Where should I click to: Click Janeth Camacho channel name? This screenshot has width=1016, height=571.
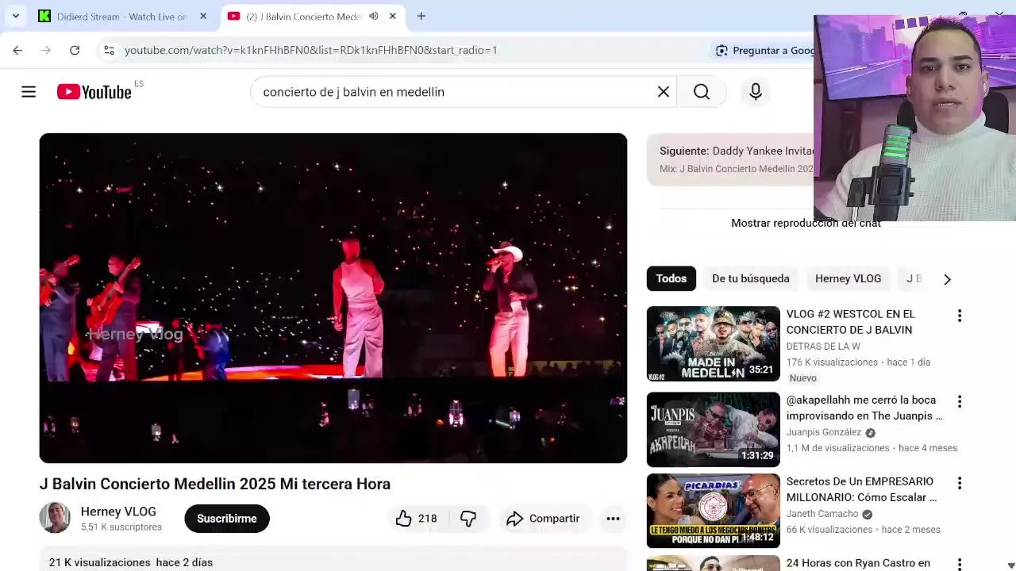(822, 514)
